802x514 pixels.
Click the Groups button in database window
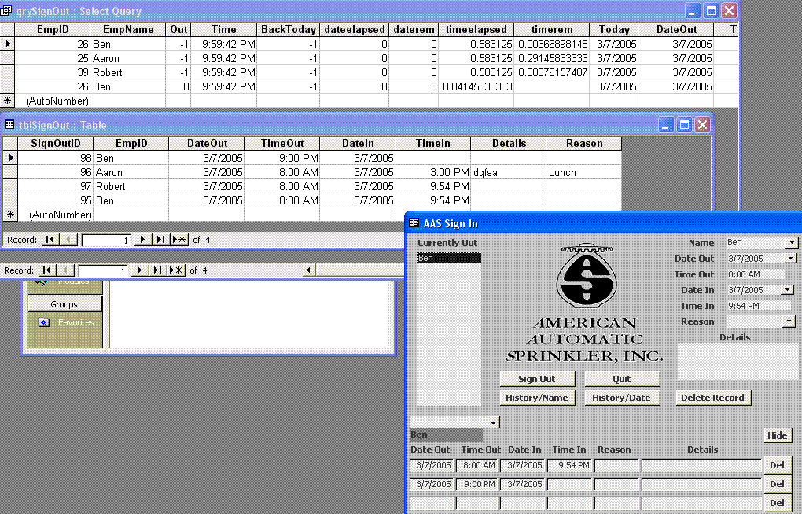click(64, 304)
